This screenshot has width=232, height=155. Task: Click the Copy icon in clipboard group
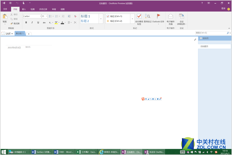point(12,19)
